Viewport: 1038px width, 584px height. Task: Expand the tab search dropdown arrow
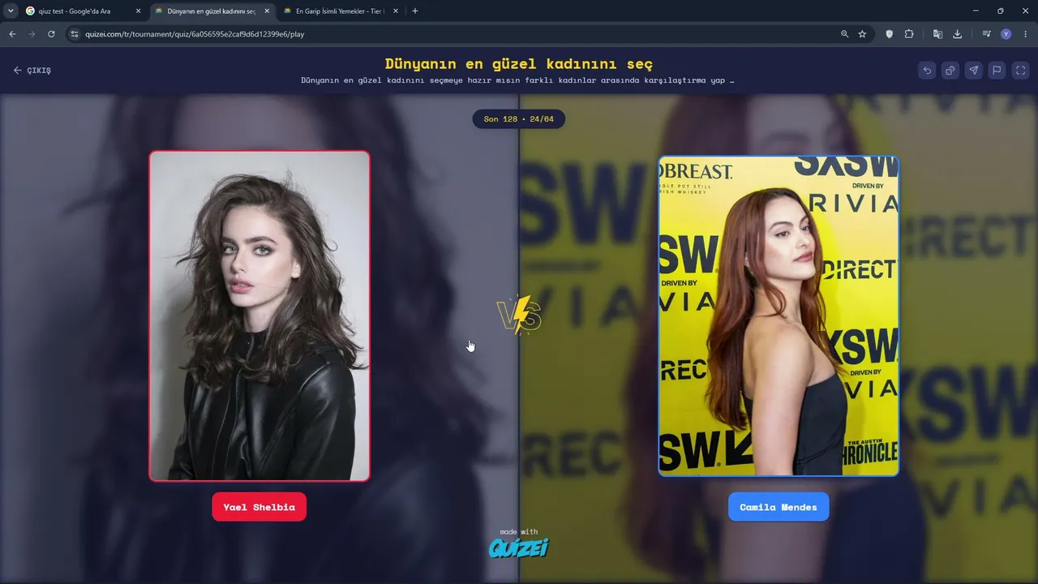(11, 11)
